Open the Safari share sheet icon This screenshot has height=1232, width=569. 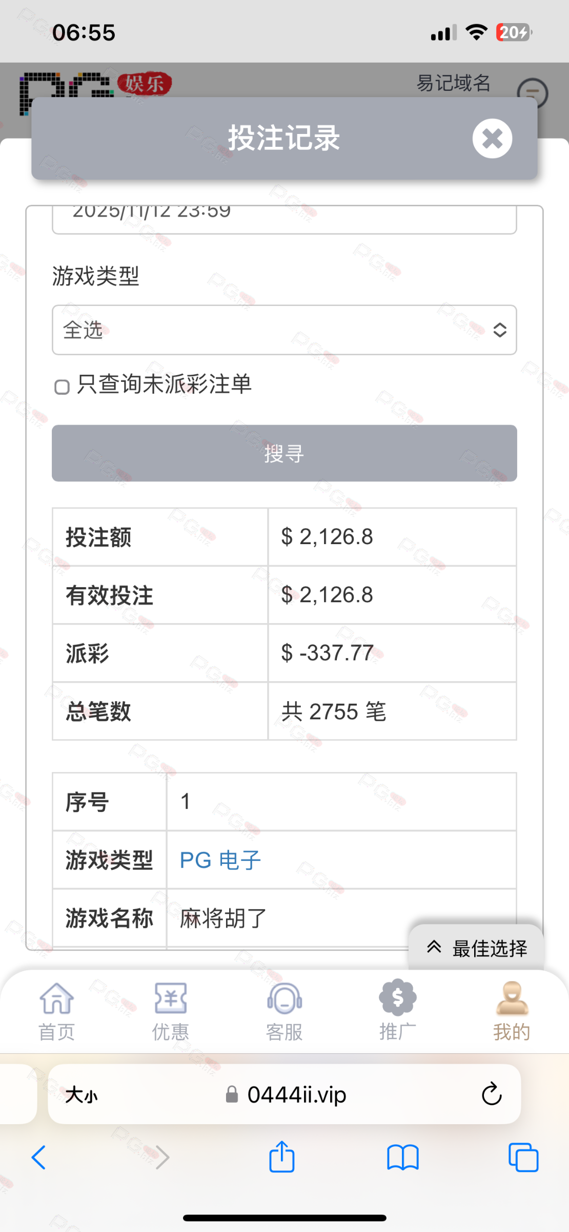[x=282, y=1157]
